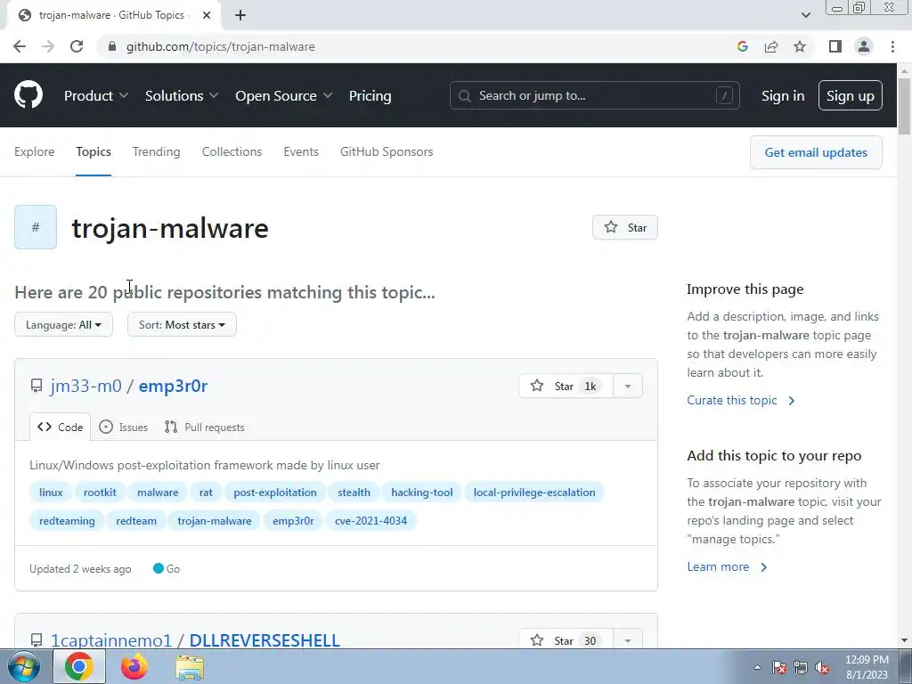Image resolution: width=912 pixels, height=684 pixels.
Task: Click the URL in the address bar
Action: coord(221,46)
